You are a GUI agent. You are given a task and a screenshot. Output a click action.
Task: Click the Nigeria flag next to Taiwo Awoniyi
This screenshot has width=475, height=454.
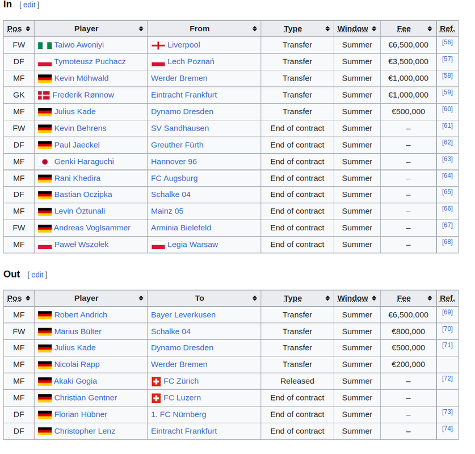pyautogui.click(x=45, y=45)
